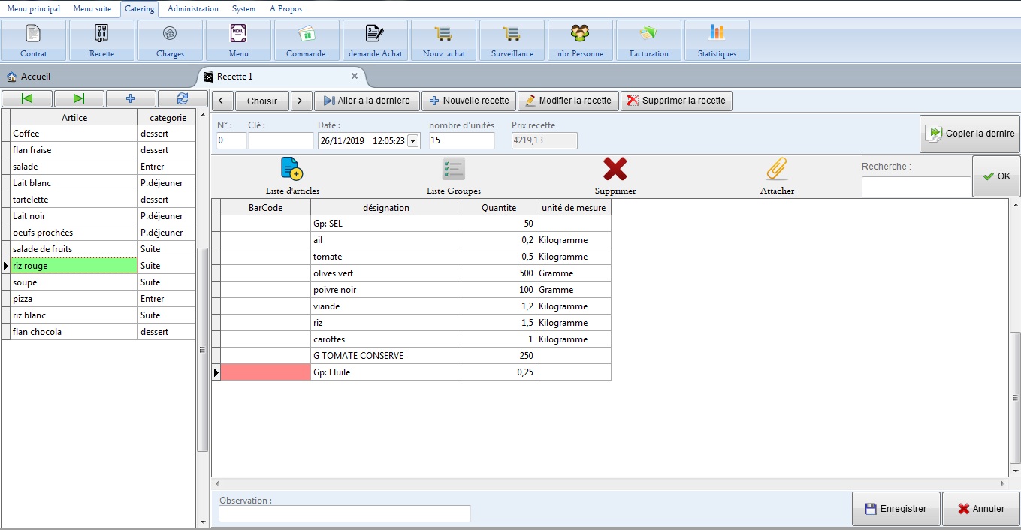Open the Facturation icon
The height and width of the screenshot is (530, 1021).
click(x=648, y=35)
